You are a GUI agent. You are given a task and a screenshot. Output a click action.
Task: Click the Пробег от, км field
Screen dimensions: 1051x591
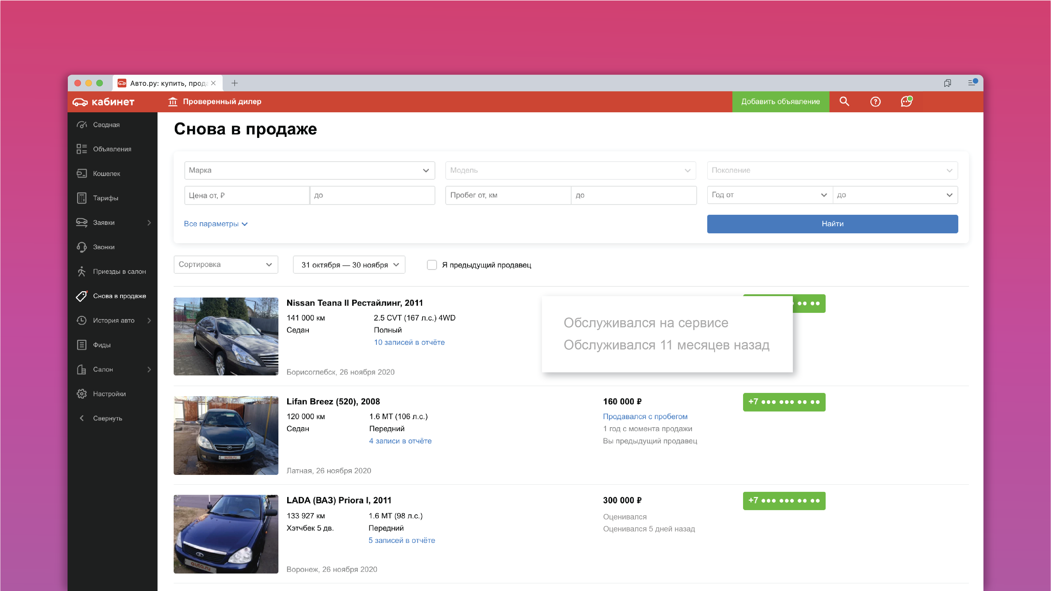point(508,195)
